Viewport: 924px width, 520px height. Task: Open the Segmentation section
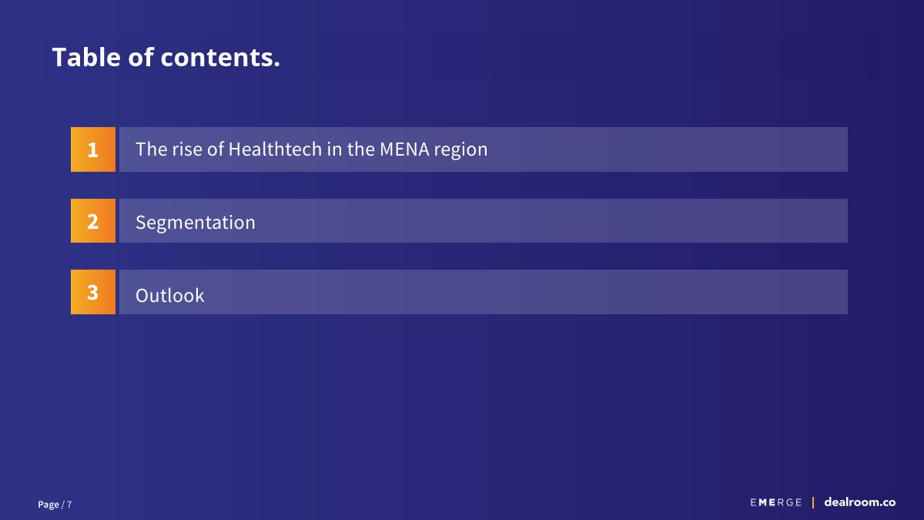click(x=195, y=222)
